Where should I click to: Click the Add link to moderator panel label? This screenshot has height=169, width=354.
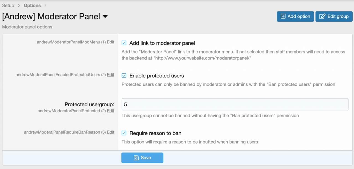162,43
